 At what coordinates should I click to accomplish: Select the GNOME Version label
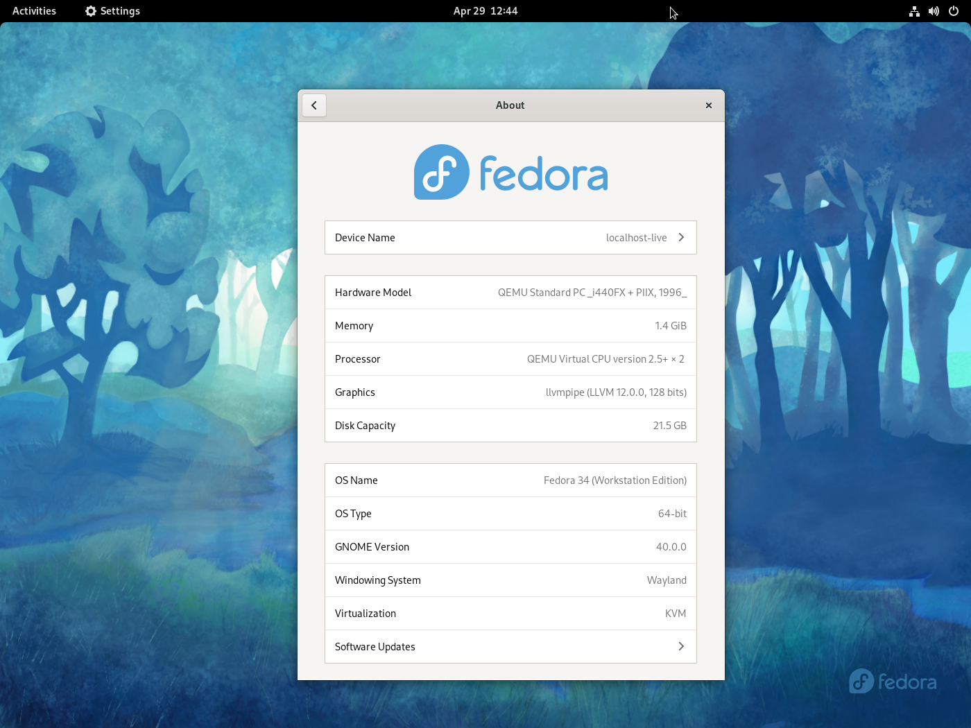point(372,547)
